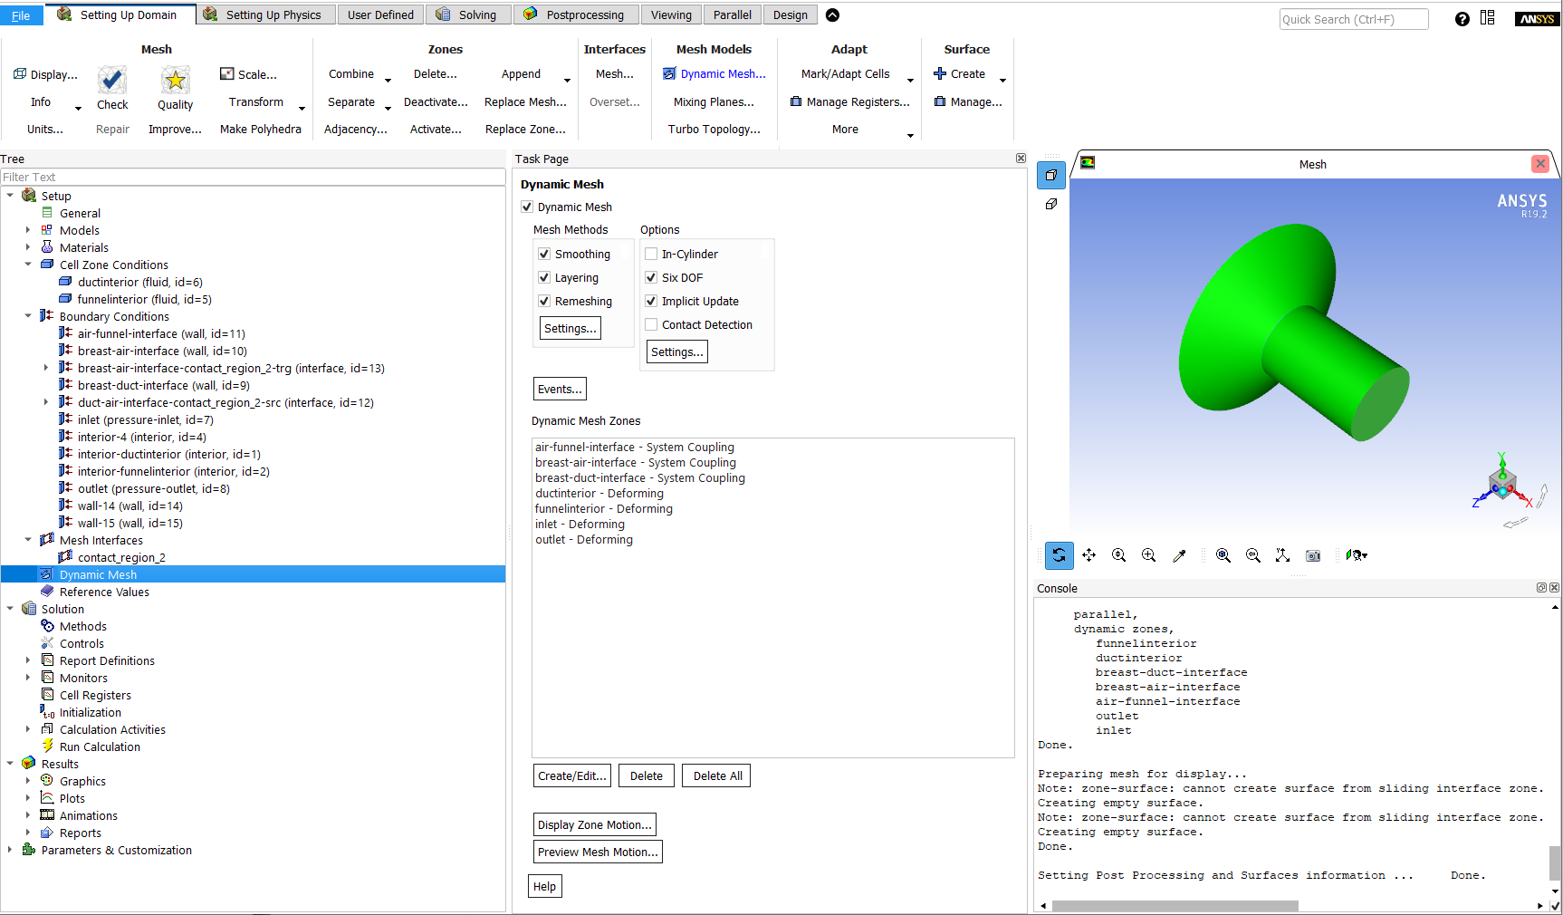The height and width of the screenshot is (915, 1563).
Task: Click the layout arrangement icon near the search box
Action: [1488, 18]
